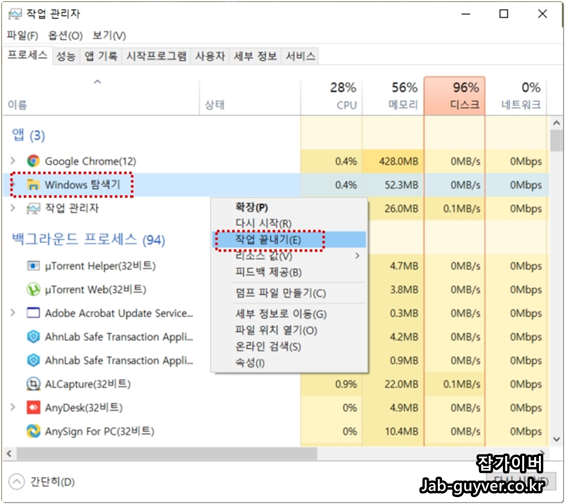Select the 프로세스 tab

tap(27, 55)
